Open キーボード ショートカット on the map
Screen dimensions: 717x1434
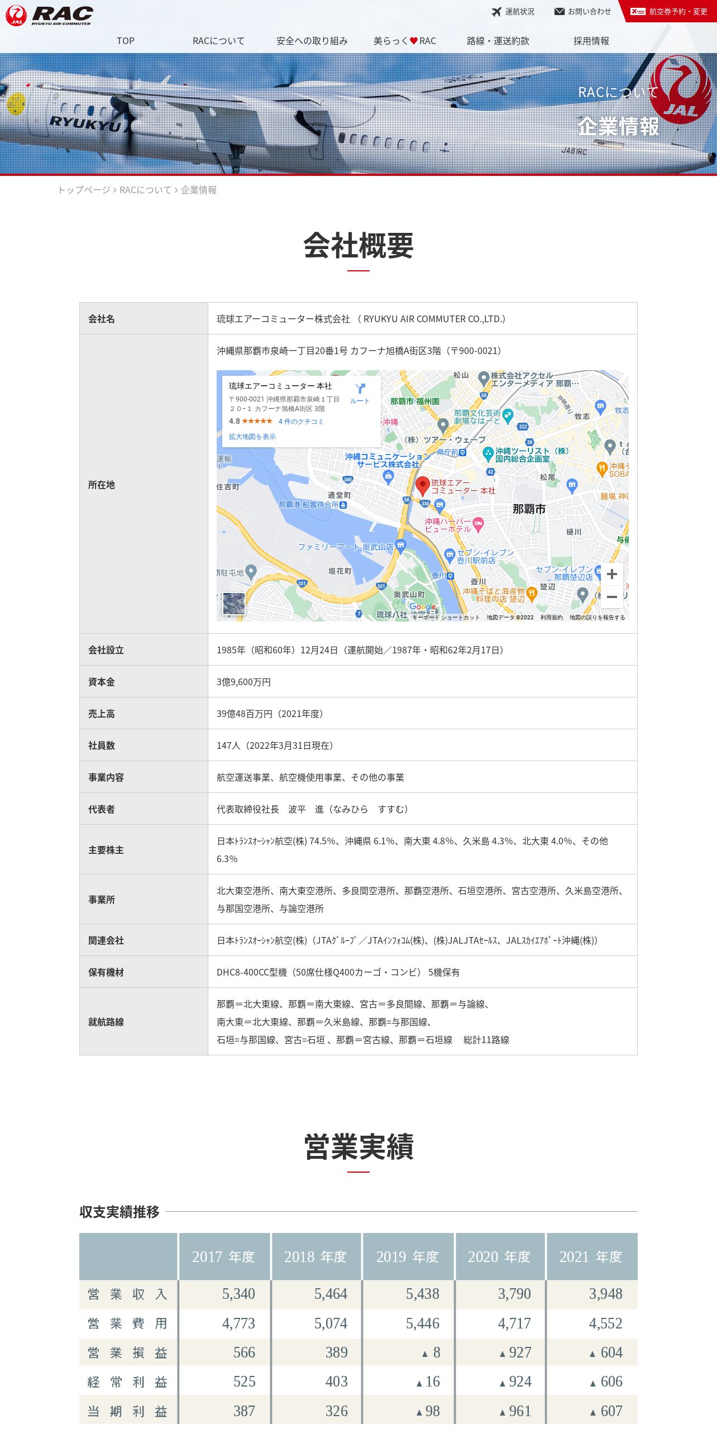(446, 617)
